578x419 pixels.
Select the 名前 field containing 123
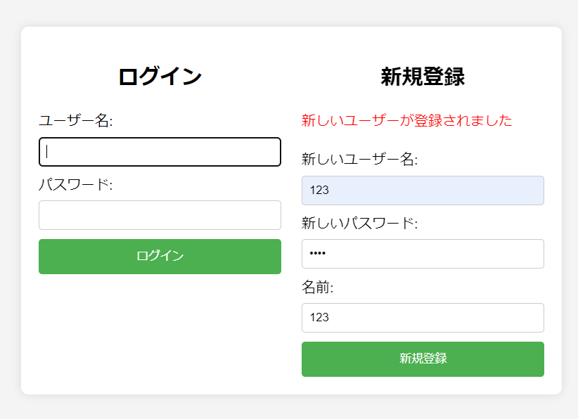(x=423, y=318)
